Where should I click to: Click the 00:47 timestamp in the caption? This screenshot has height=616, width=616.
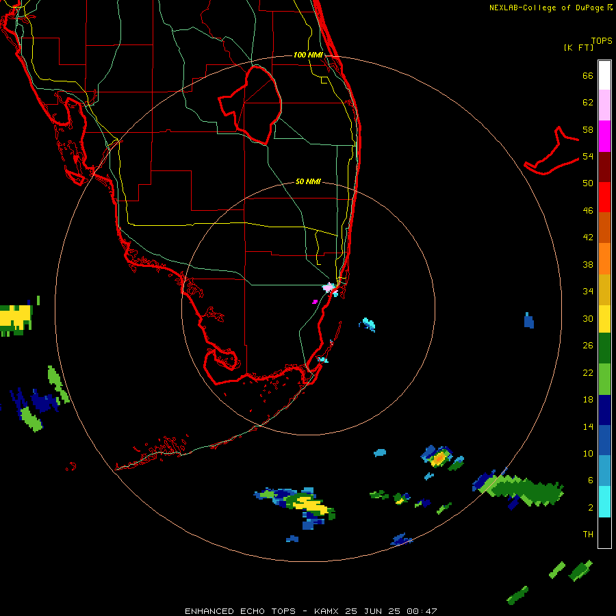click(422, 611)
